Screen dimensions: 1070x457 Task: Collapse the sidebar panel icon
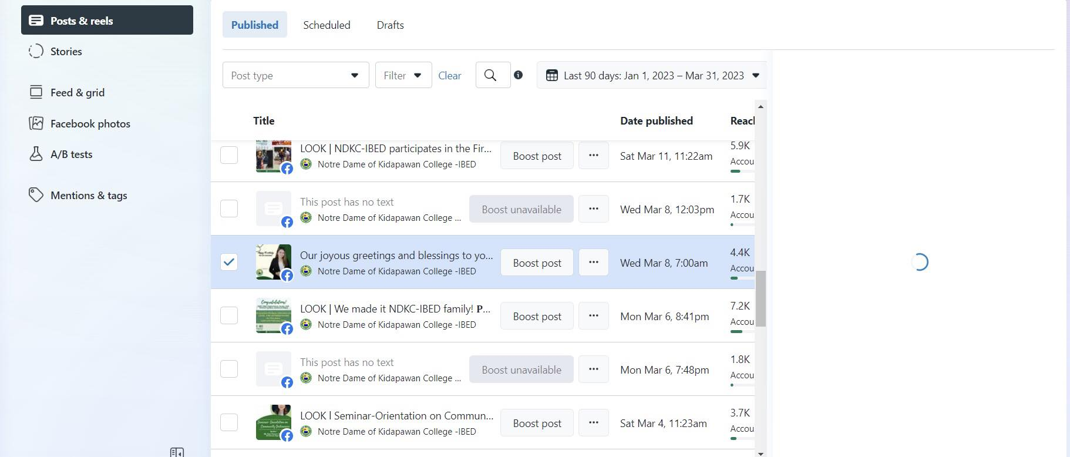click(177, 452)
